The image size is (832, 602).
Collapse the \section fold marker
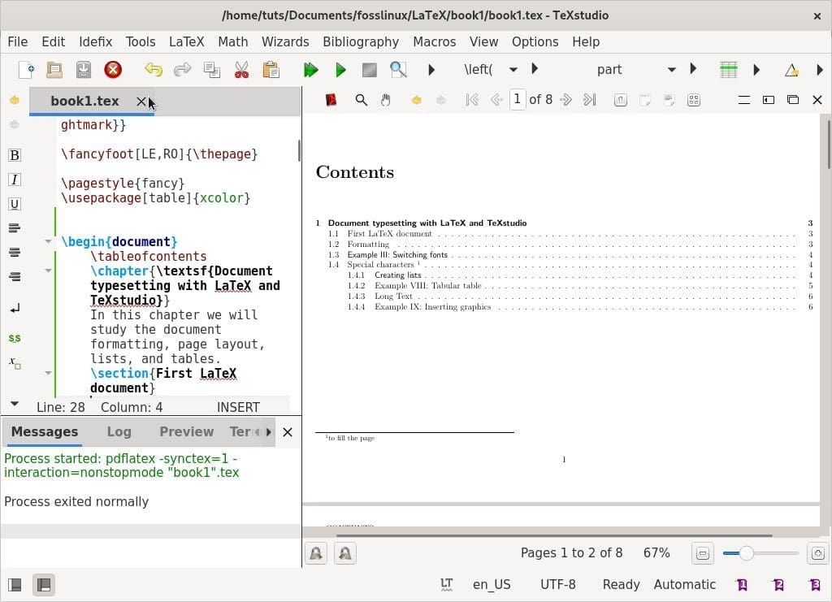(x=48, y=373)
